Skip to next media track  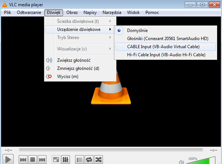pyautogui.click(x=42, y=160)
